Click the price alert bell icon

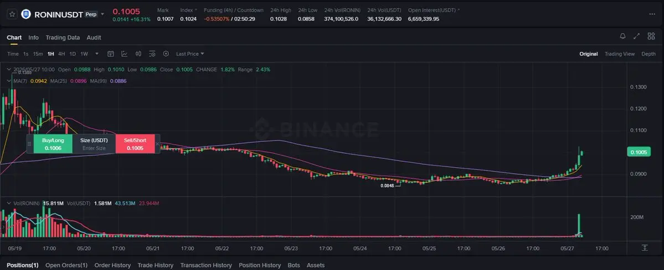622,37
